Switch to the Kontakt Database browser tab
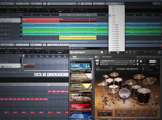The height and width of the screenshot is (120, 162). (79, 57)
